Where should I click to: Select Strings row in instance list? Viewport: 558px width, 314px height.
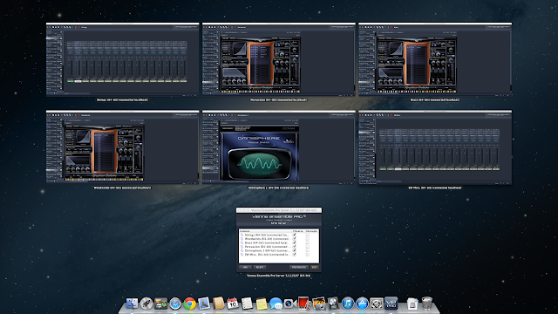click(x=279, y=235)
